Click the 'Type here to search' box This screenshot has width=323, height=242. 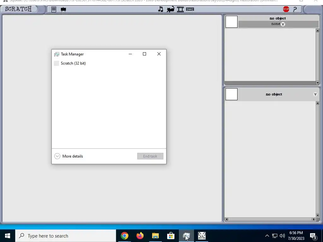(66, 236)
